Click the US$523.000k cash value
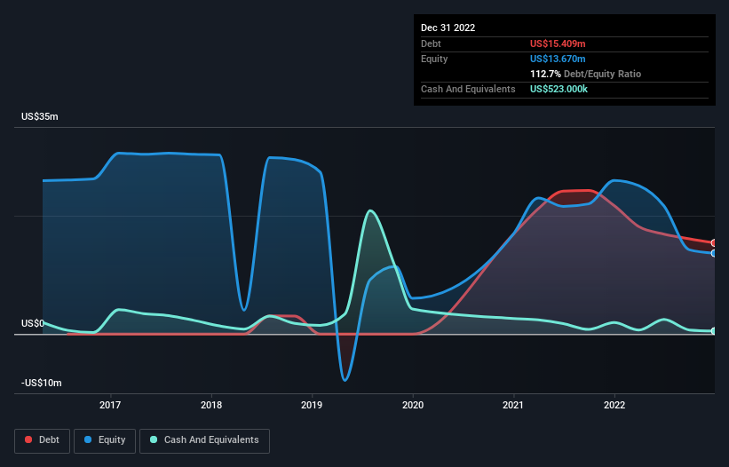The image size is (729, 467). [559, 89]
